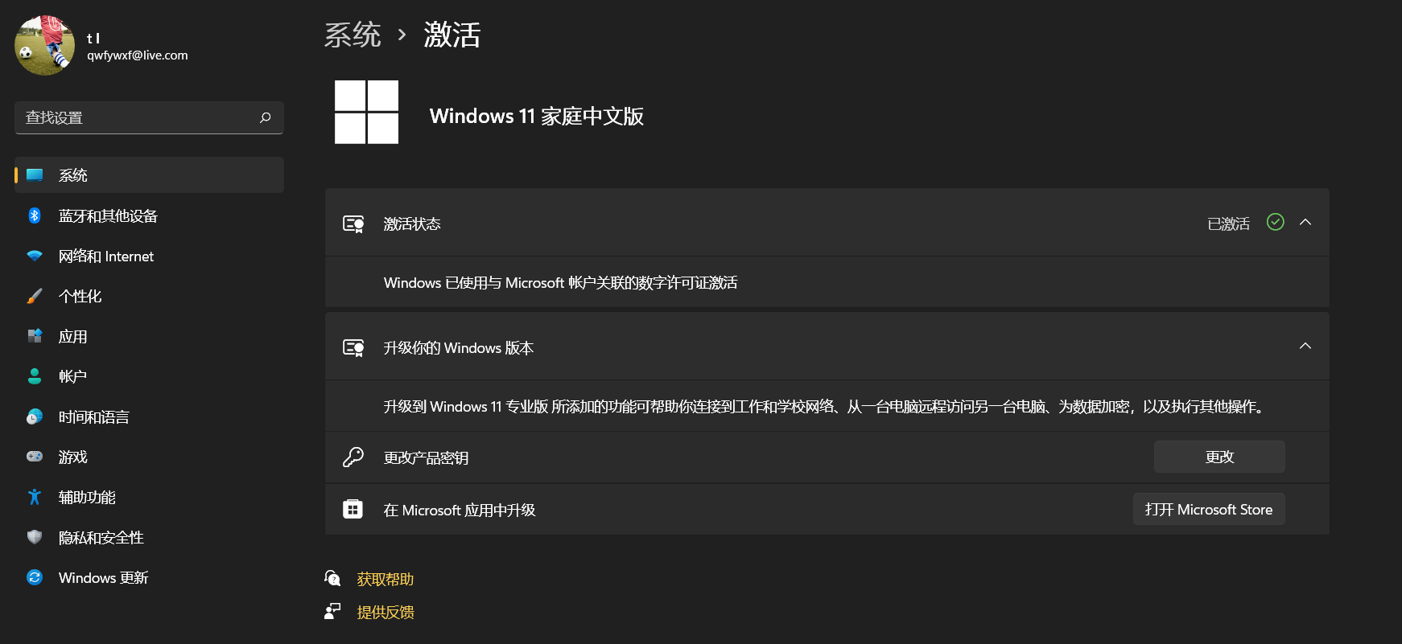Image resolution: width=1402 pixels, height=644 pixels.
Task: Open 辅助功能 settings
Action: pyautogui.click(x=149, y=497)
